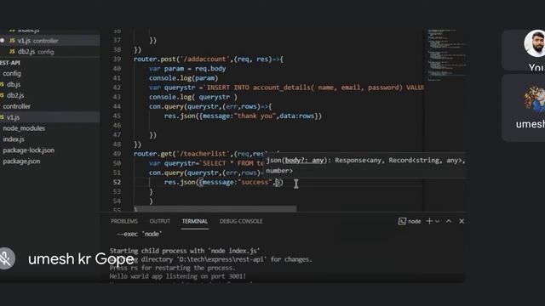Open db.js in the file tree
The height and width of the screenshot is (306, 545).
point(14,84)
